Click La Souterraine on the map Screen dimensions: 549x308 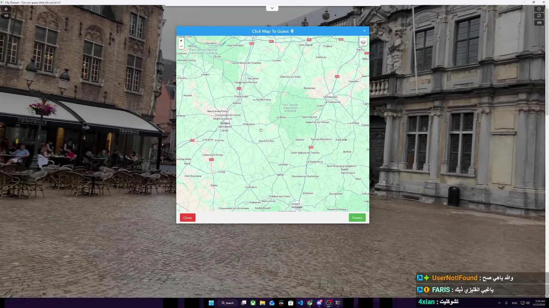click(x=315, y=162)
